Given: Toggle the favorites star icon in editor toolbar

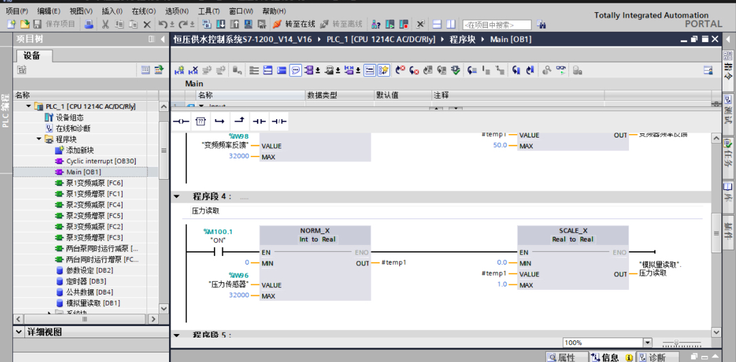Looking at the screenshot, I should (x=384, y=70).
